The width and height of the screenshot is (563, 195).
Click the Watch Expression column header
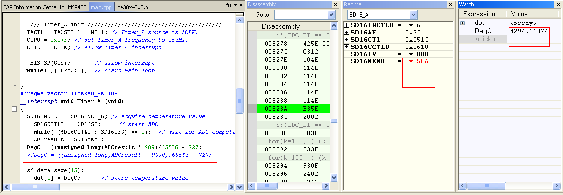tap(482, 14)
